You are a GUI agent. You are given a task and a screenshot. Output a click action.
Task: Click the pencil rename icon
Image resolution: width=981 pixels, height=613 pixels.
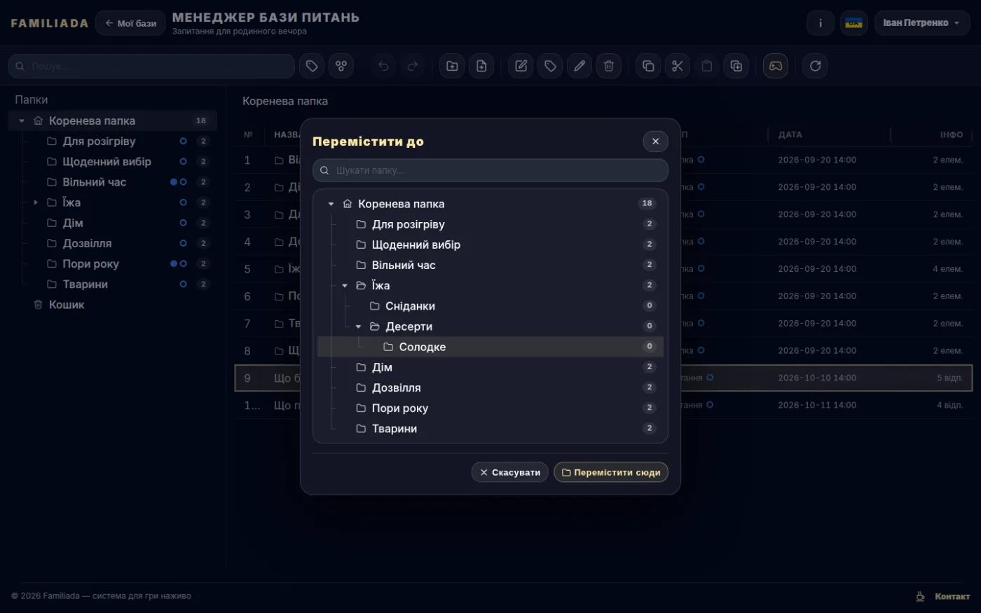pos(579,66)
